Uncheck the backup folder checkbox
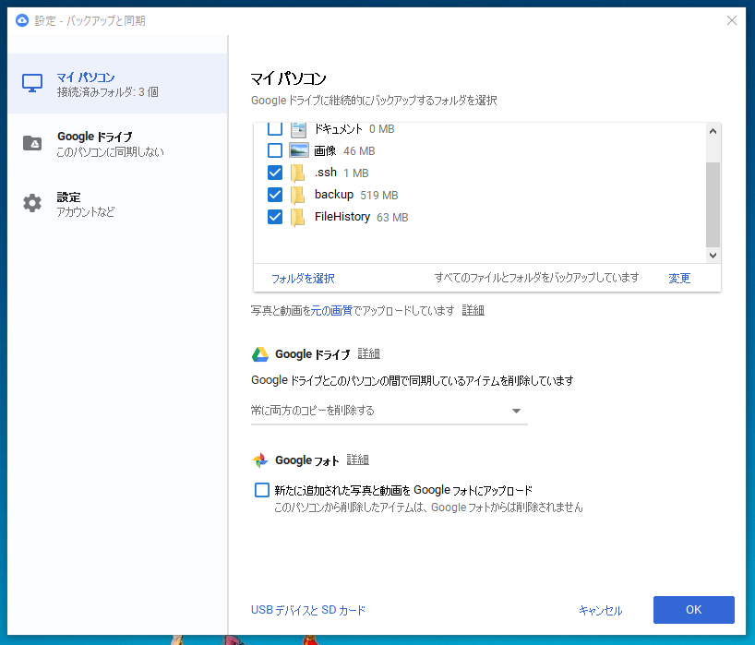This screenshot has width=755, height=645. click(x=275, y=195)
